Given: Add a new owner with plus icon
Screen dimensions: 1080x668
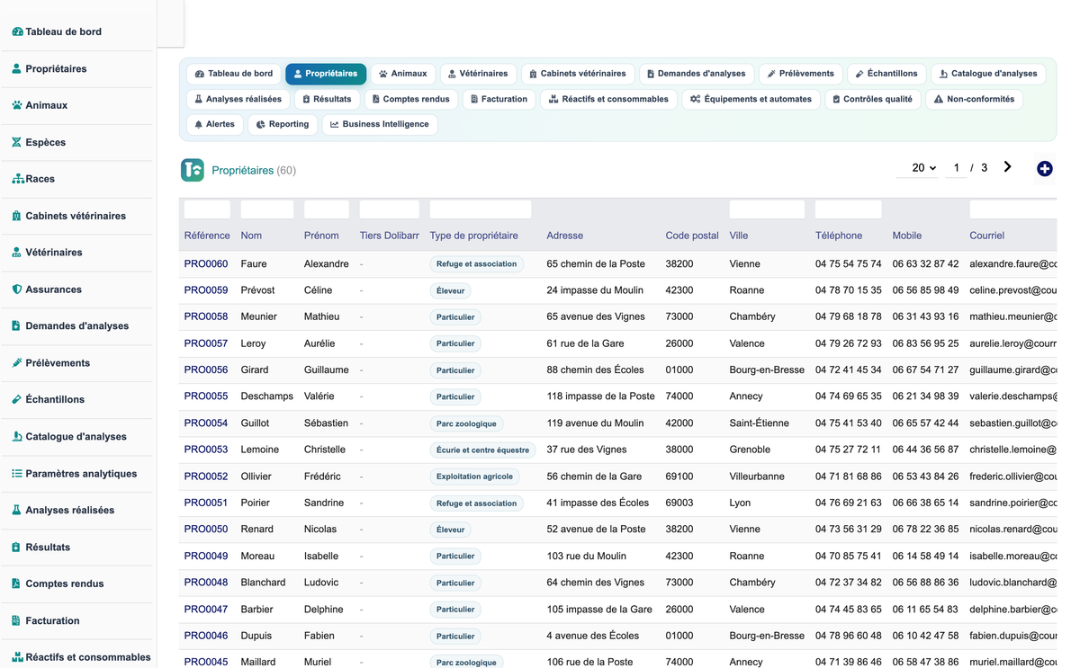Looking at the screenshot, I should tap(1044, 169).
